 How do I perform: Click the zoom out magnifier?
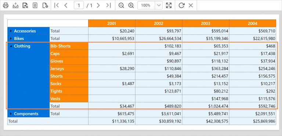pyautogui.click(x=122, y=5)
